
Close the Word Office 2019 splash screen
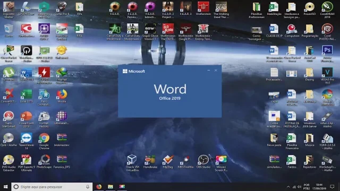pyautogui.click(x=216, y=70)
